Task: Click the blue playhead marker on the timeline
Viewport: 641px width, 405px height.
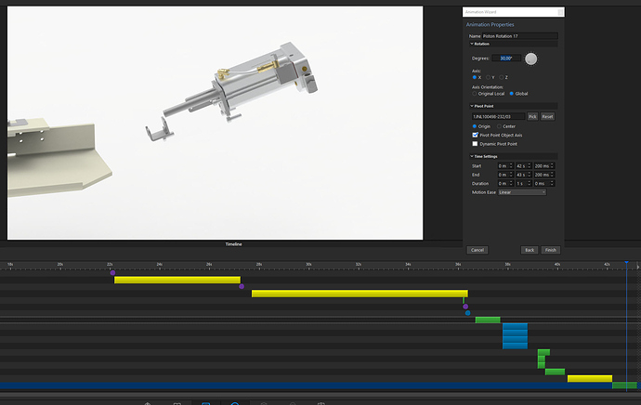Action: coord(626,263)
